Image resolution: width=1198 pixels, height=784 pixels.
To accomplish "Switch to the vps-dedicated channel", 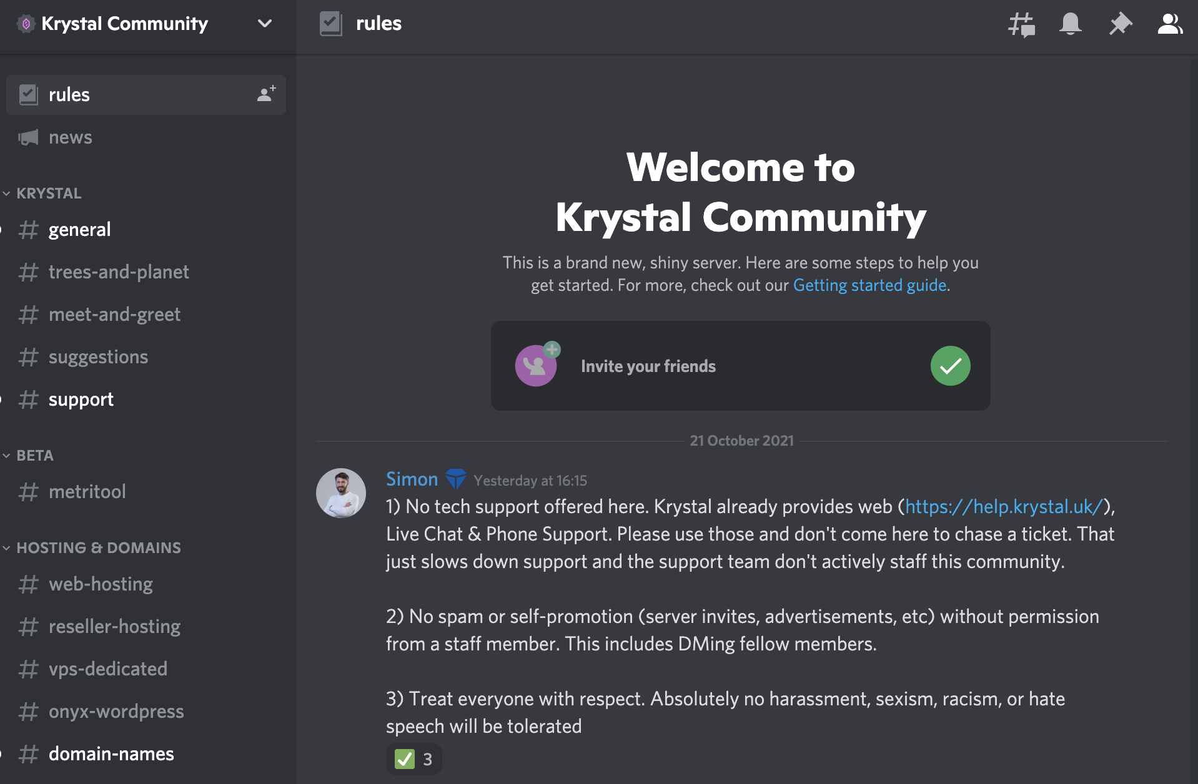I will pos(146,669).
